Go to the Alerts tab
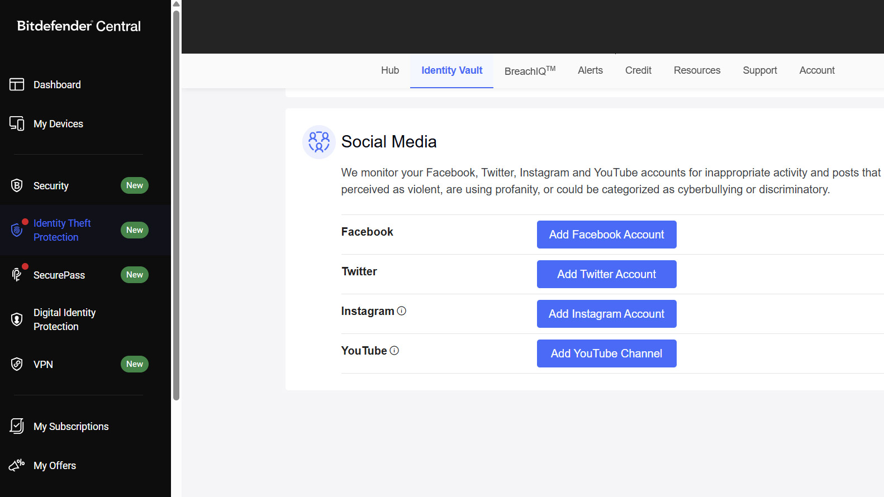The width and height of the screenshot is (884, 497). 590,70
